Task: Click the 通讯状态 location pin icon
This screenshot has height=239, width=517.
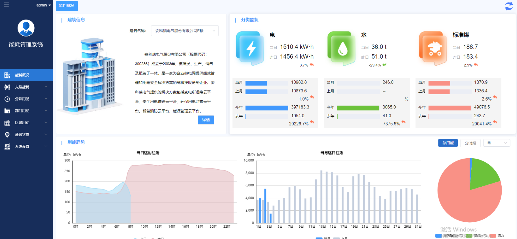Action: pos(7,135)
